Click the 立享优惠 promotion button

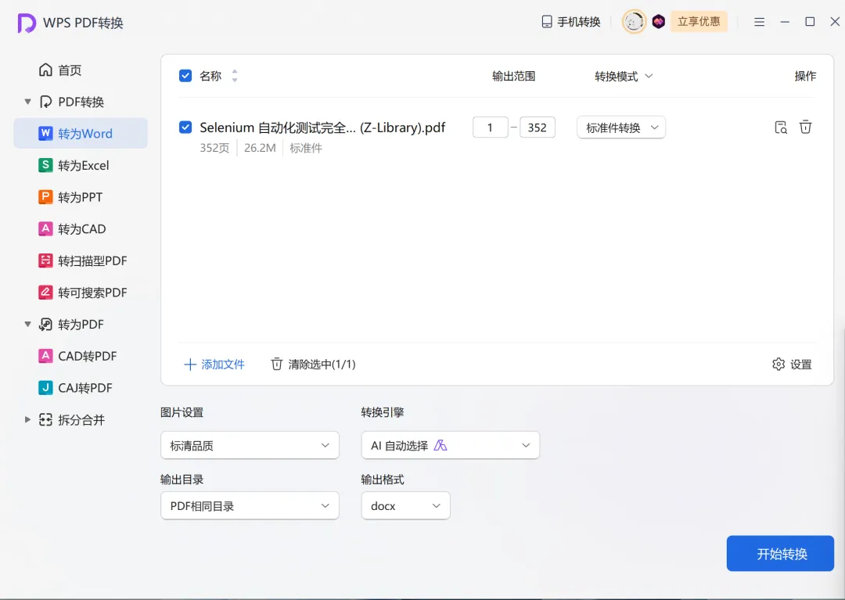[699, 22]
